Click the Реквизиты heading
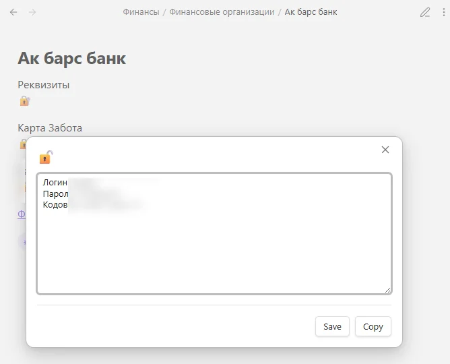The height and width of the screenshot is (364, 450). (44, 85)
